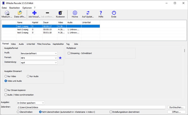
Task: Click the Öffnen... button
Action: (x=176, y=112)
